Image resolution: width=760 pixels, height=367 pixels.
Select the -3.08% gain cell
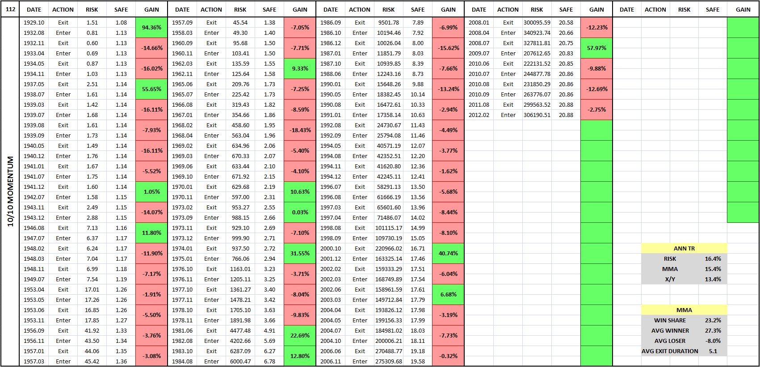tap(151, 356)
